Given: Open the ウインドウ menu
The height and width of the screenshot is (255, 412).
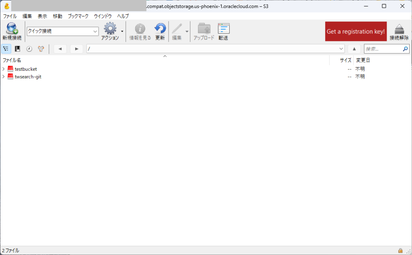Looking at the screenshot, I should pos(103,16).
